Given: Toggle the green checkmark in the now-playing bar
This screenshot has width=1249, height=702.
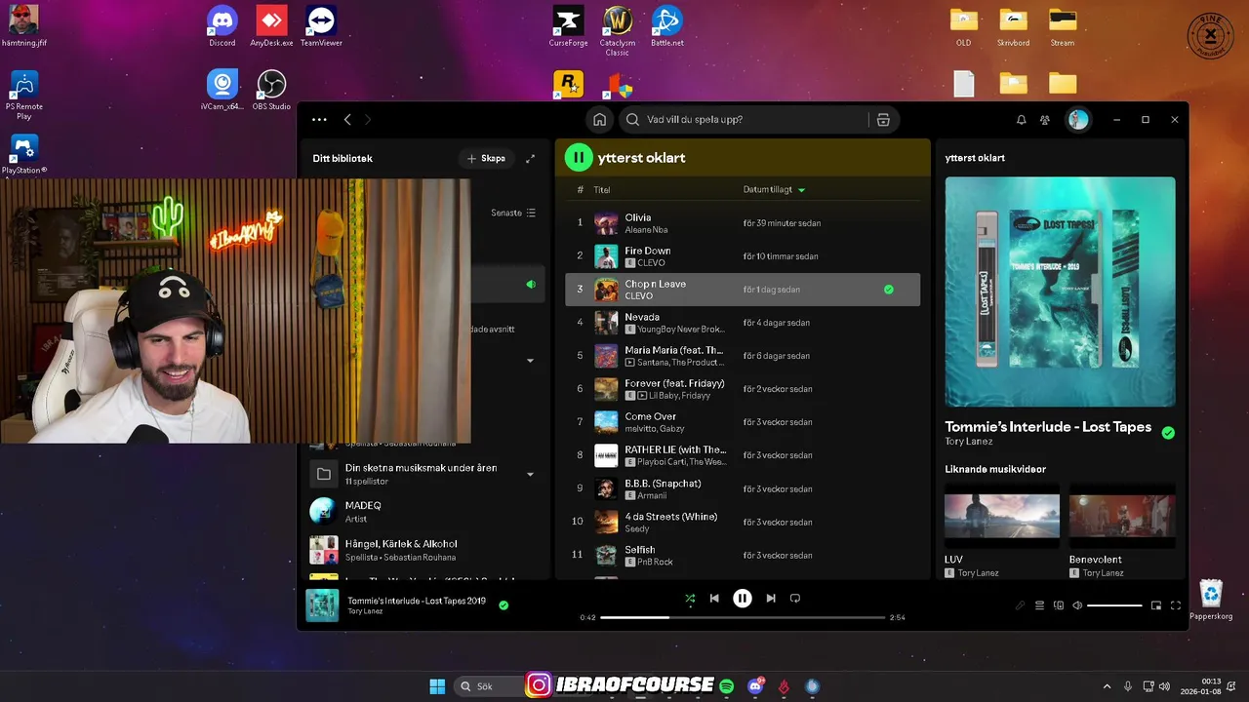Looking at the screenshot, I should point(504,605).
